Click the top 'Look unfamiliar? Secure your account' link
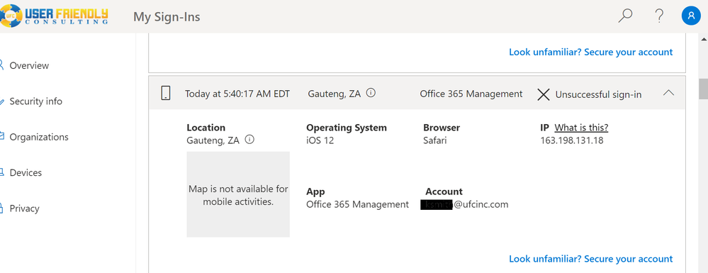Image resolution: width=708 pixels, height=273 pixels. click(590, 52)
